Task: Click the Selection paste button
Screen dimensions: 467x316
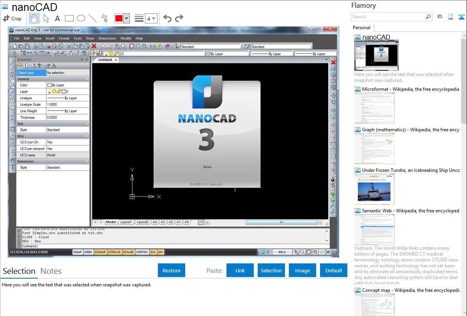Action: pyautogui.click(x=271, y=270)
